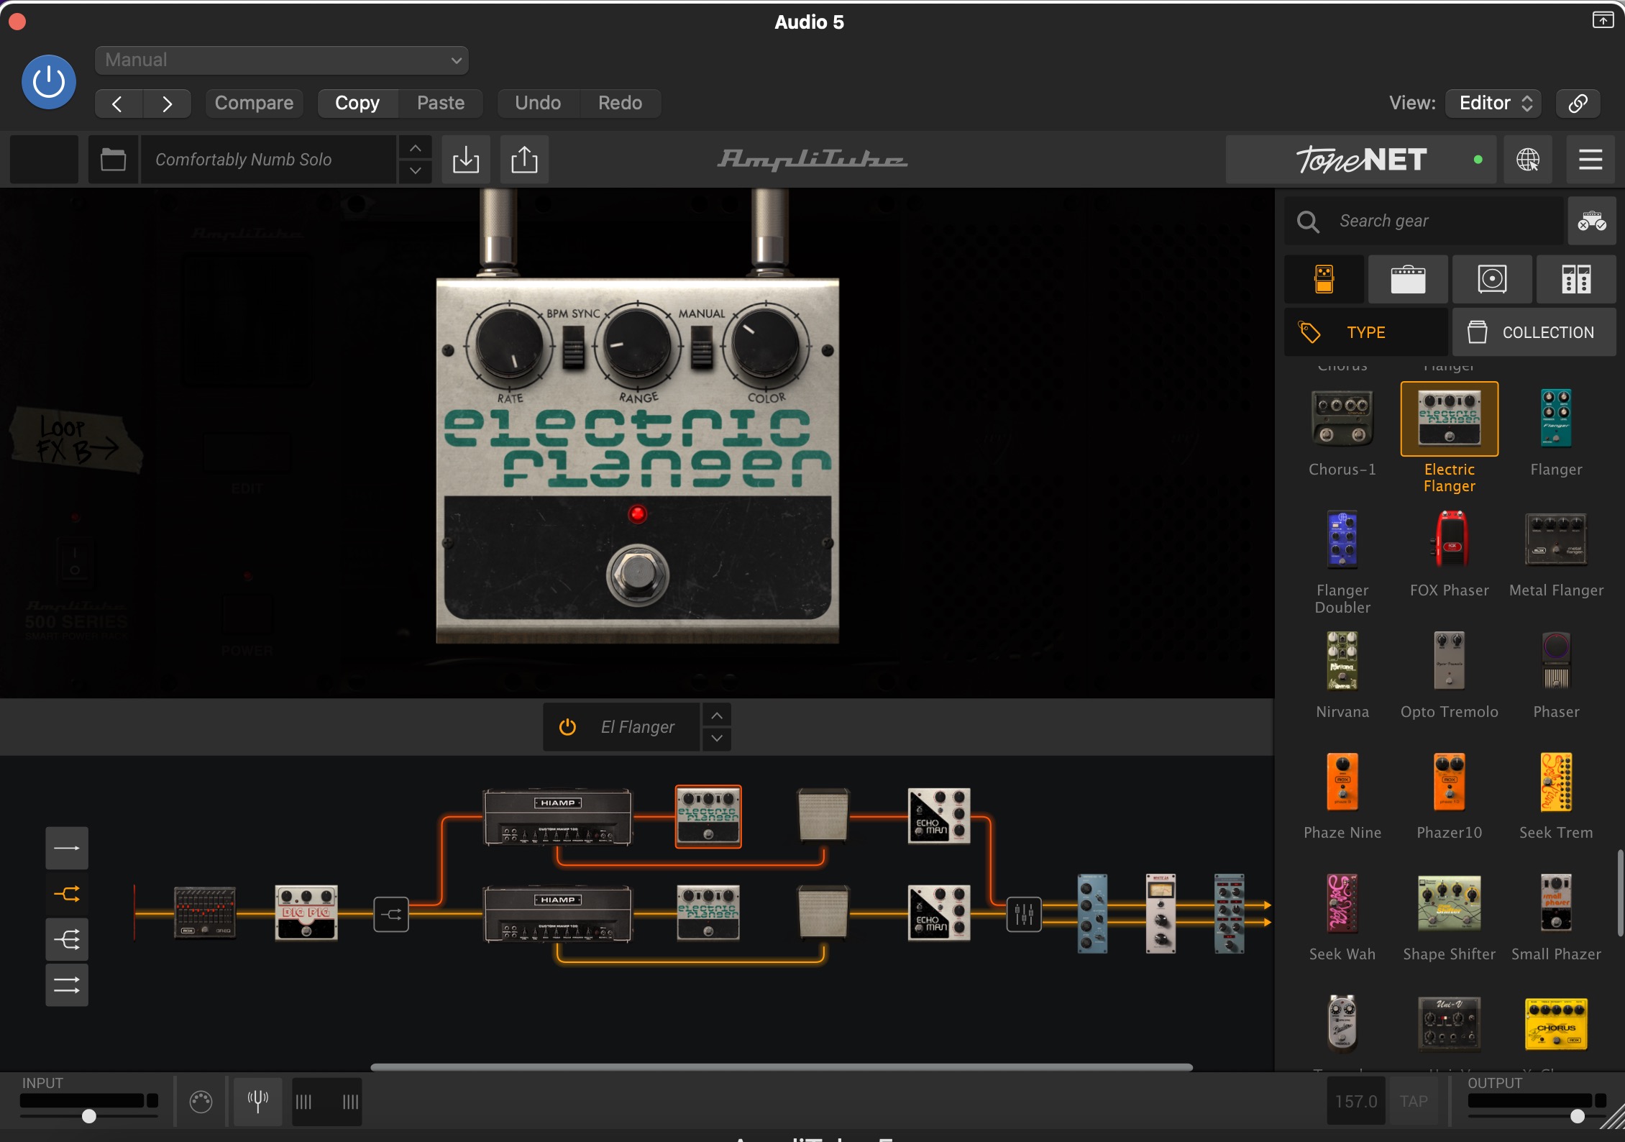Image resolution: width=1625 pixels, height=1142 pixels.
Task: Click the Undo button
Action: coord(538,104)
